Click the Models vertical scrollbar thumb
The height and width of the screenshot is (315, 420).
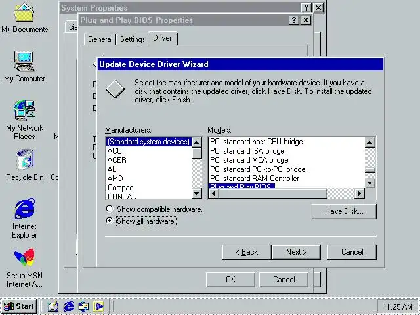click(x=370, y=170)
